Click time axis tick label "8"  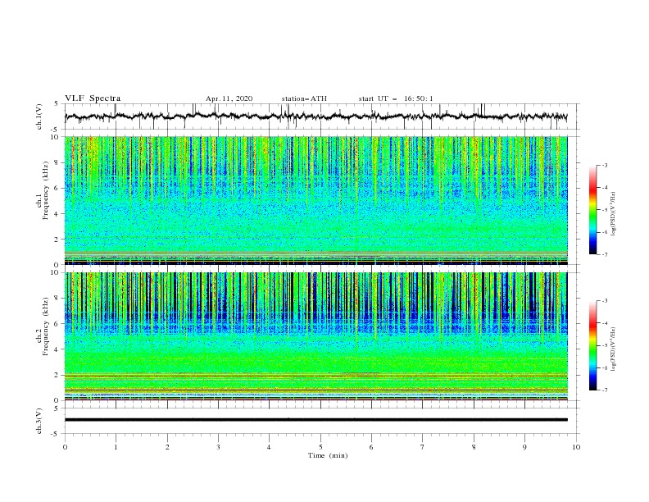[474, 447]
